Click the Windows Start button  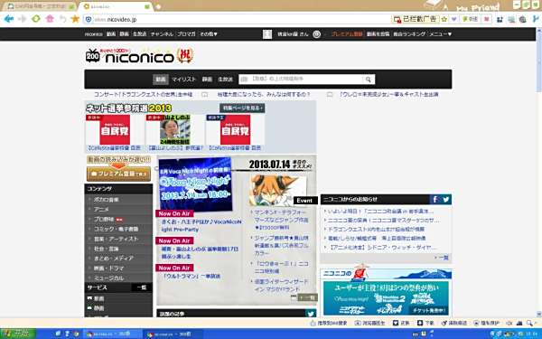[17, 334]
